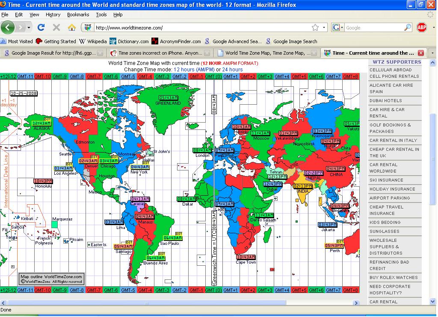Viewport: 438px width, 317px height.
Task: Open the back/forward history dropdown
Action: (x=29, y=28)
